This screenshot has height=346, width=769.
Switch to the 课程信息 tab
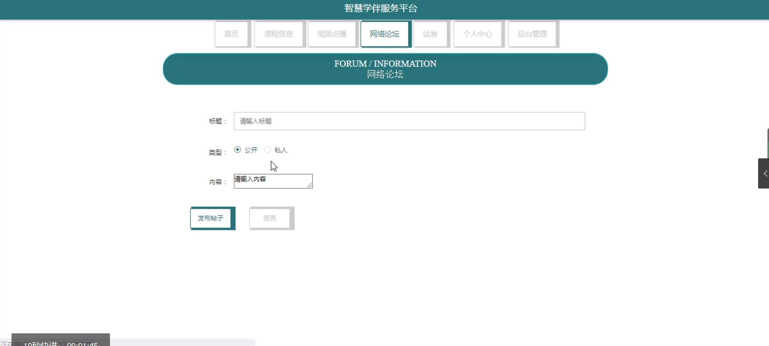pyautogui.click(x=278, y=34)
